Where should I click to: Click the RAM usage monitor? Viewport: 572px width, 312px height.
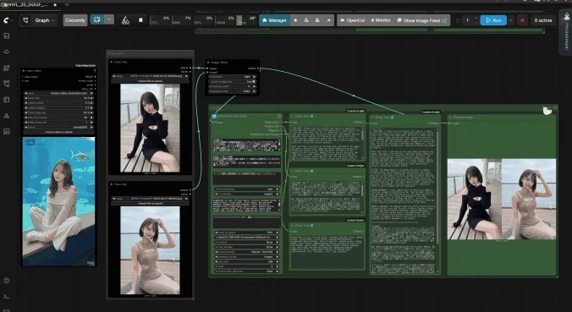click(x=182, y=20)
